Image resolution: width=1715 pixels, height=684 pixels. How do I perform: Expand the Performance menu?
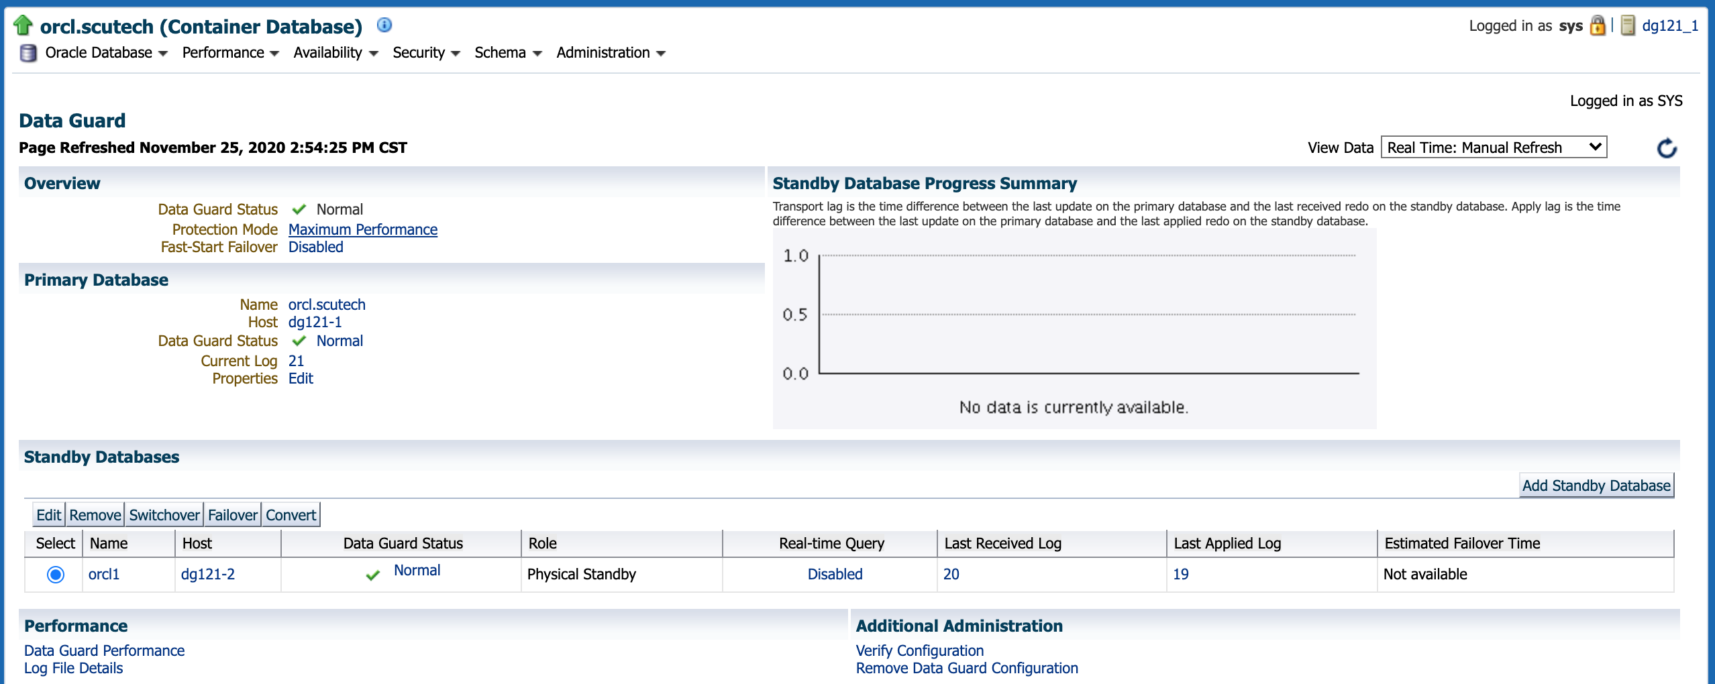tap(230, 53)
